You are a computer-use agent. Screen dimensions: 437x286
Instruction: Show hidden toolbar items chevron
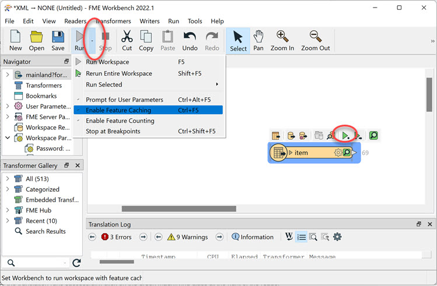[432, 41]
